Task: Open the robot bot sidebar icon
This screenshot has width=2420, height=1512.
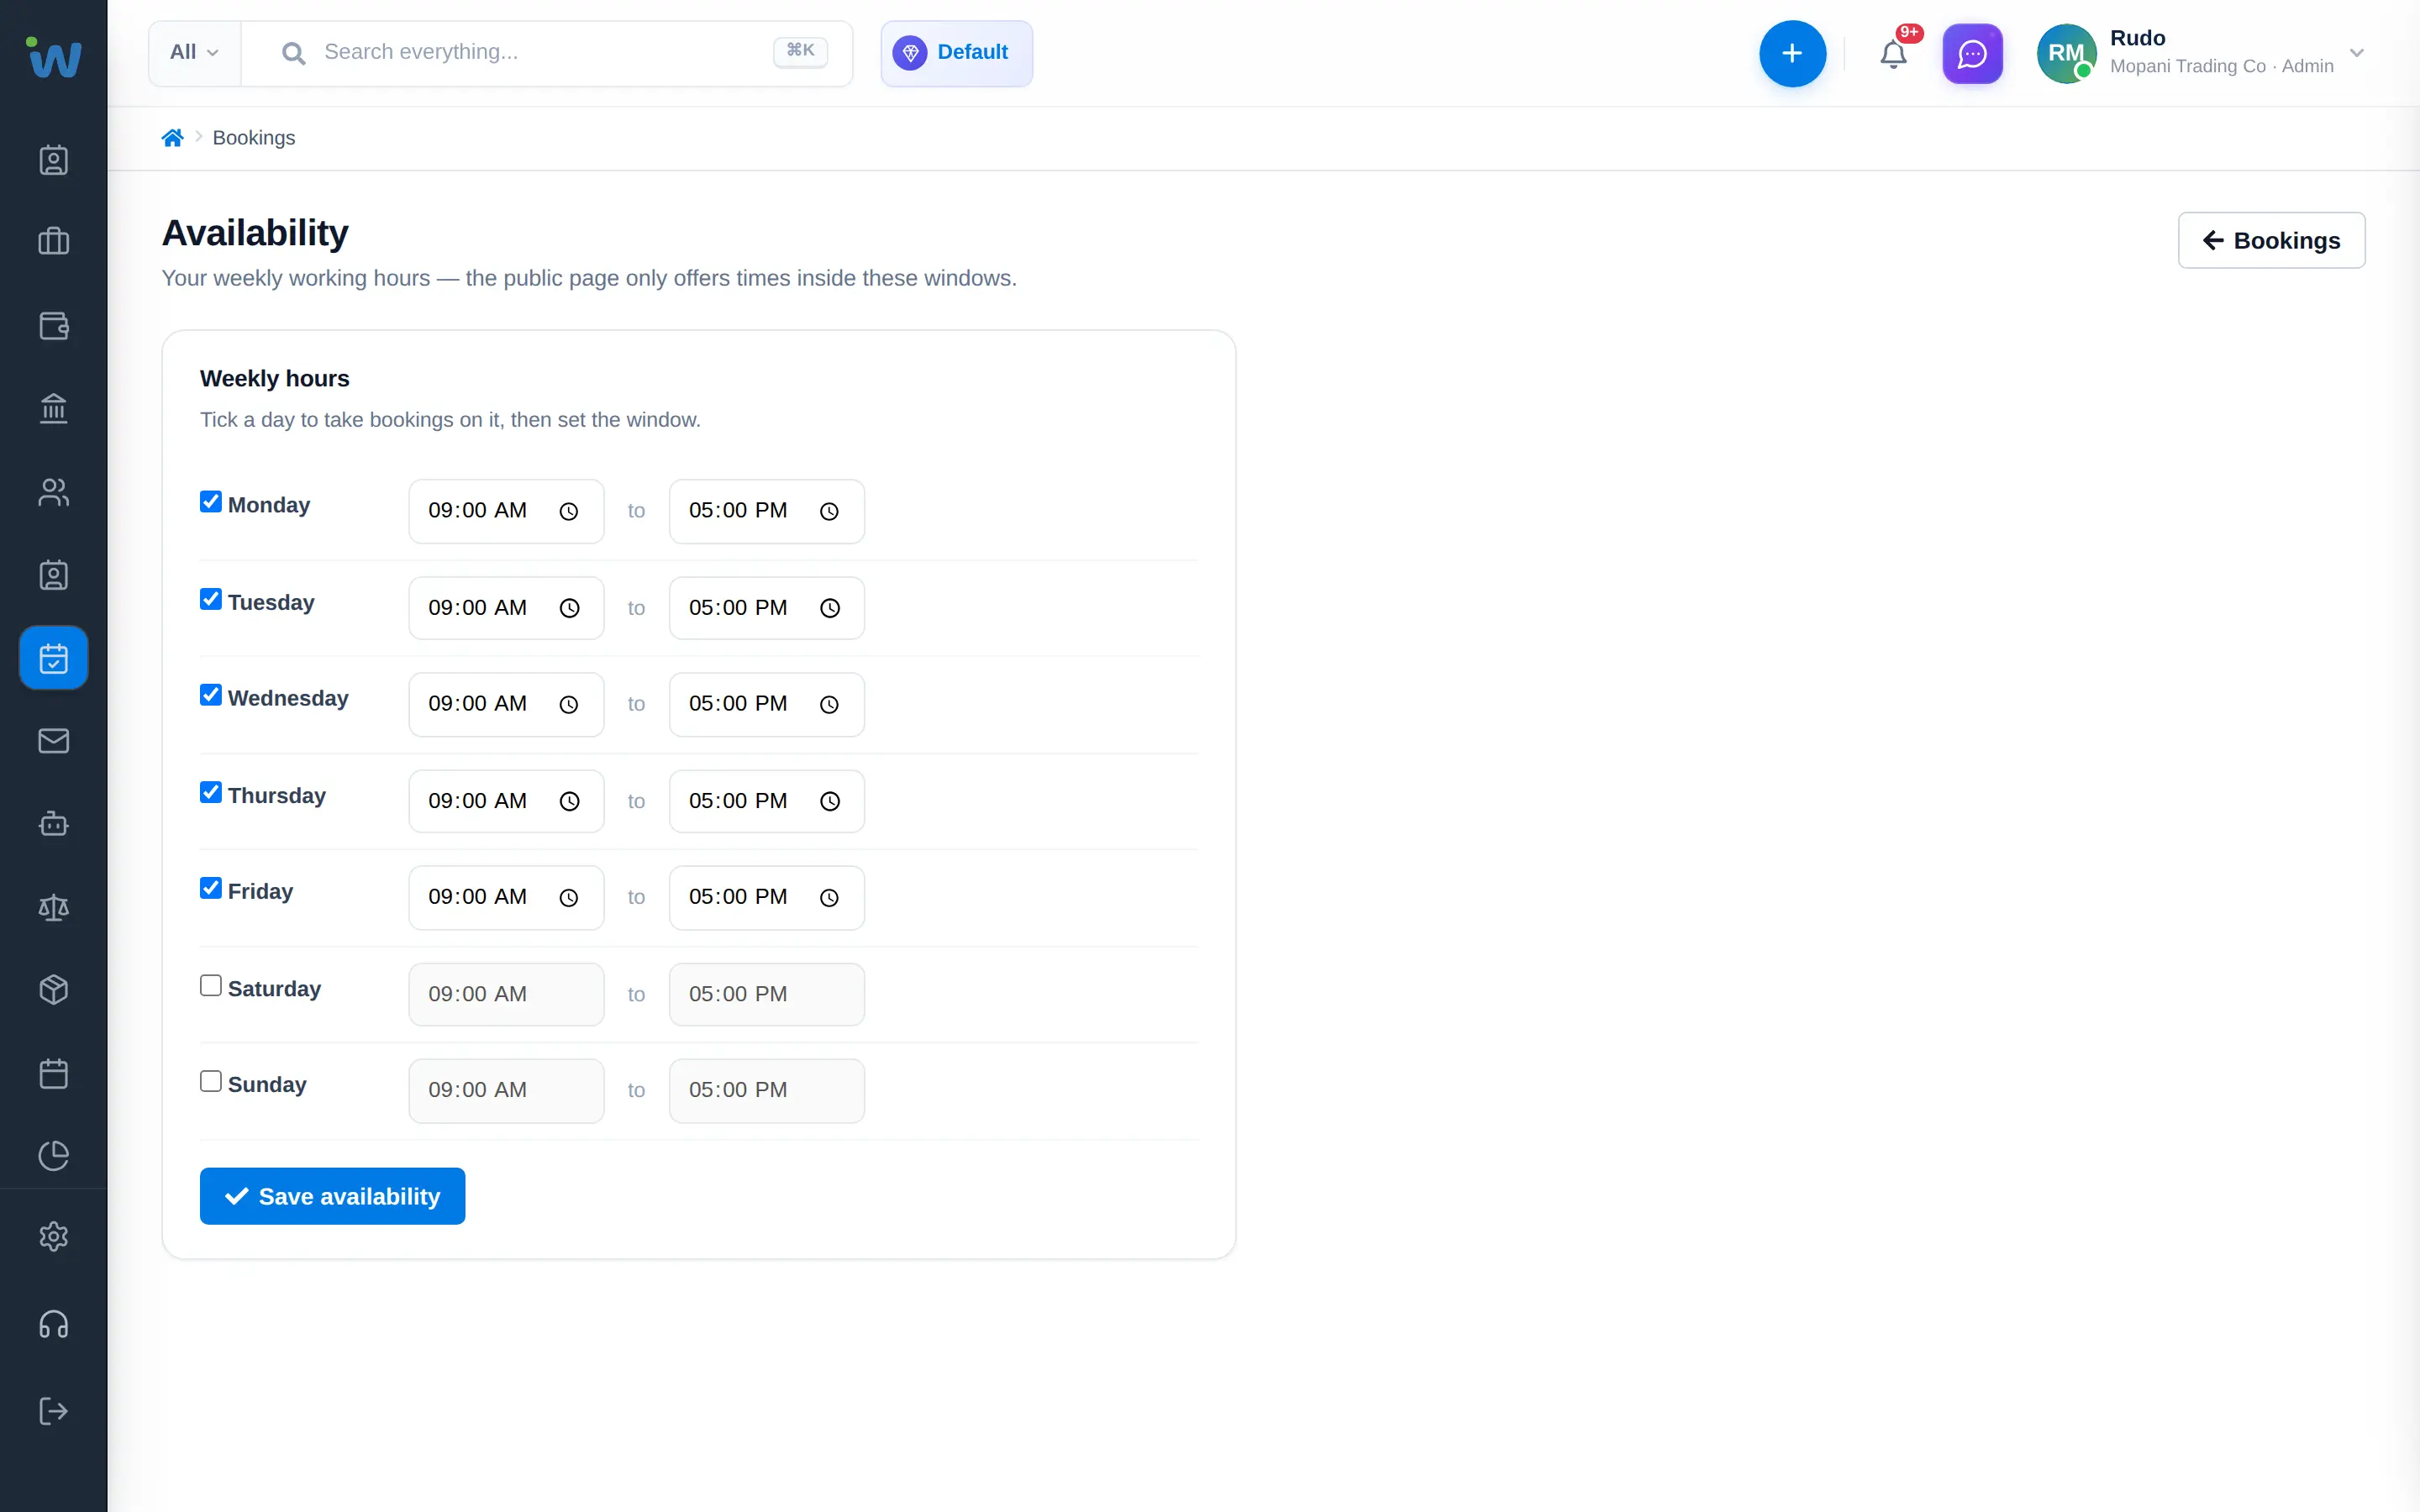Action: coord(54,824)
